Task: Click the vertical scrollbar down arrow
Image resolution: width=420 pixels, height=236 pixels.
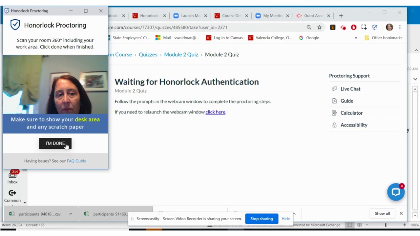Action: pyautogui.click(x=415, y=215)
